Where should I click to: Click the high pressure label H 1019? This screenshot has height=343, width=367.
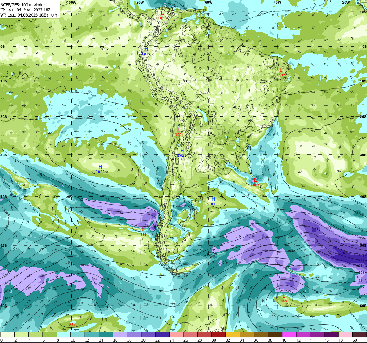tap(146, 51)
